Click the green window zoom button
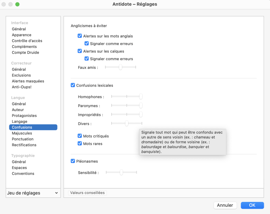Screen dimensions: 270x214 [18, 4]
